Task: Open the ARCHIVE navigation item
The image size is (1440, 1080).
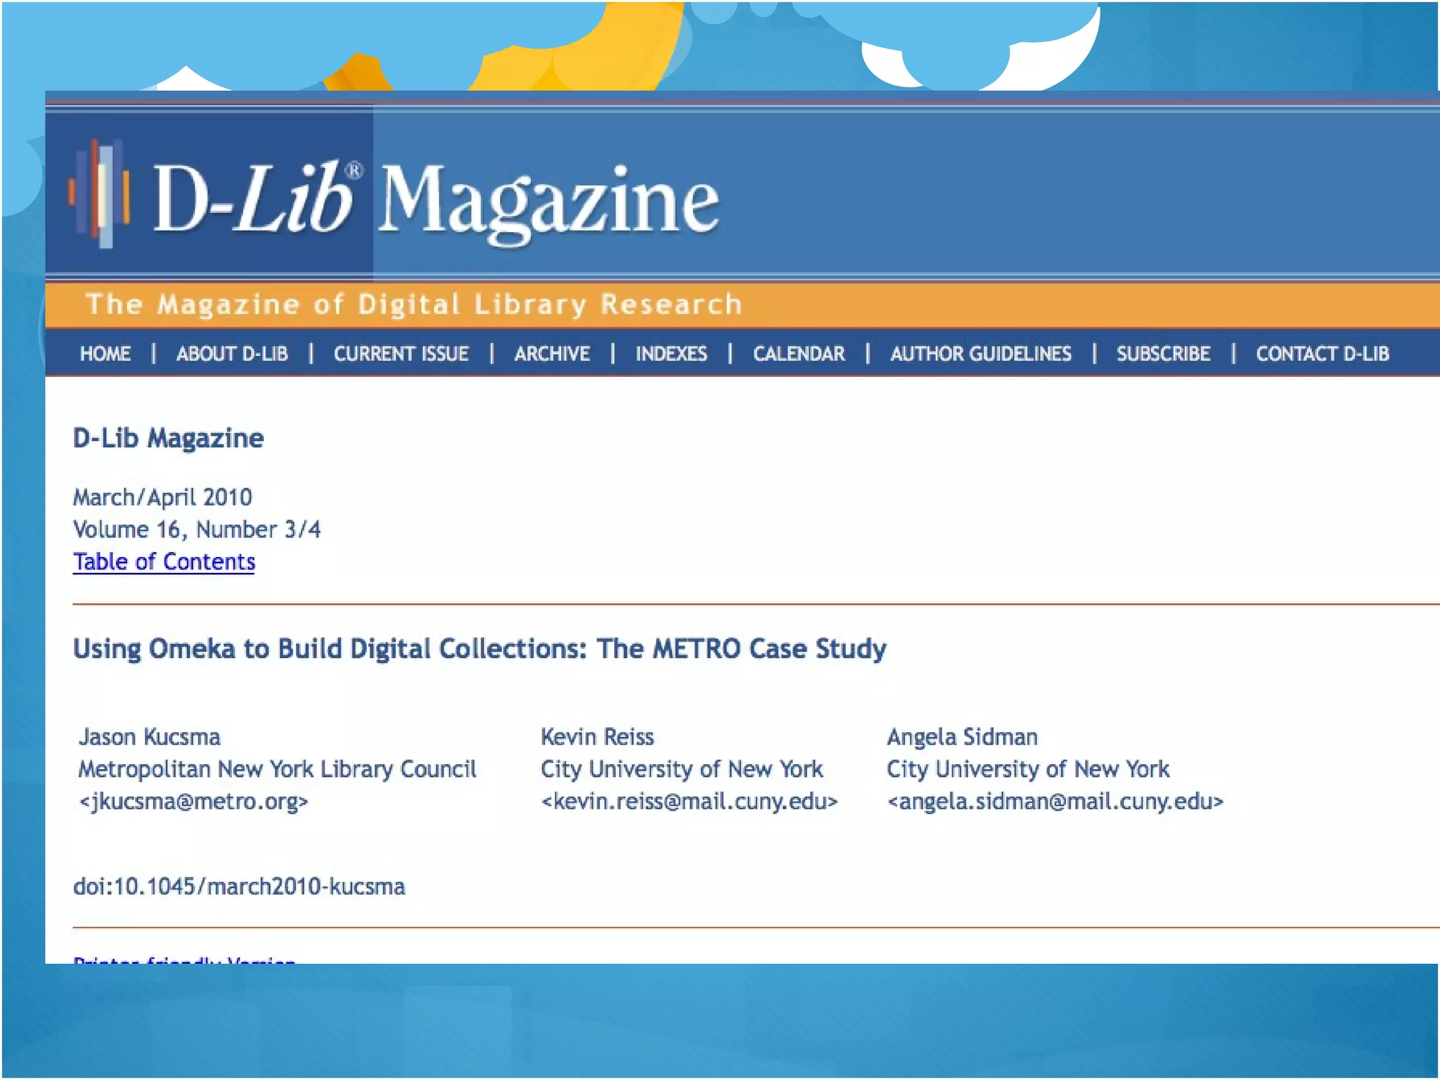Action: pos(552,354)
